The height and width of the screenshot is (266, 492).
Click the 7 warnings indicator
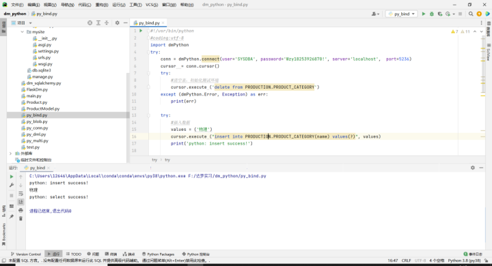click(454, 31)
